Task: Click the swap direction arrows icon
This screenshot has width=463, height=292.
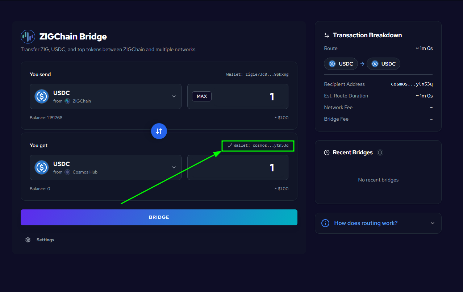Action: [159, 131]
